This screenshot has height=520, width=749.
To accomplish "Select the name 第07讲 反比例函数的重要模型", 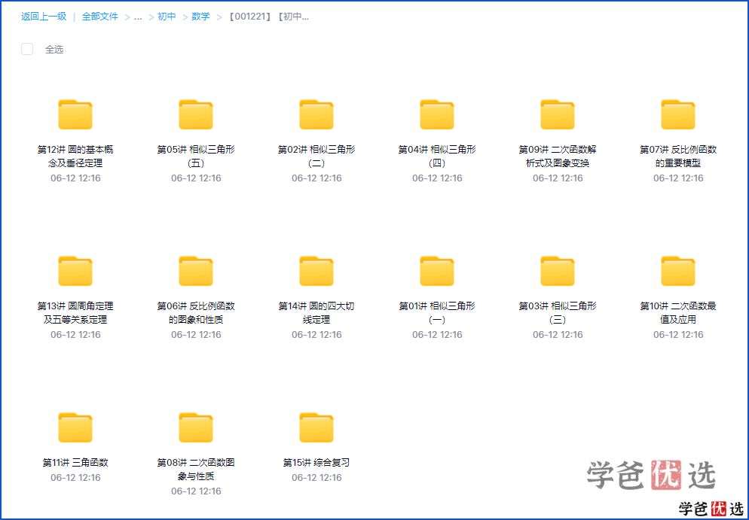I will [678, 156].
